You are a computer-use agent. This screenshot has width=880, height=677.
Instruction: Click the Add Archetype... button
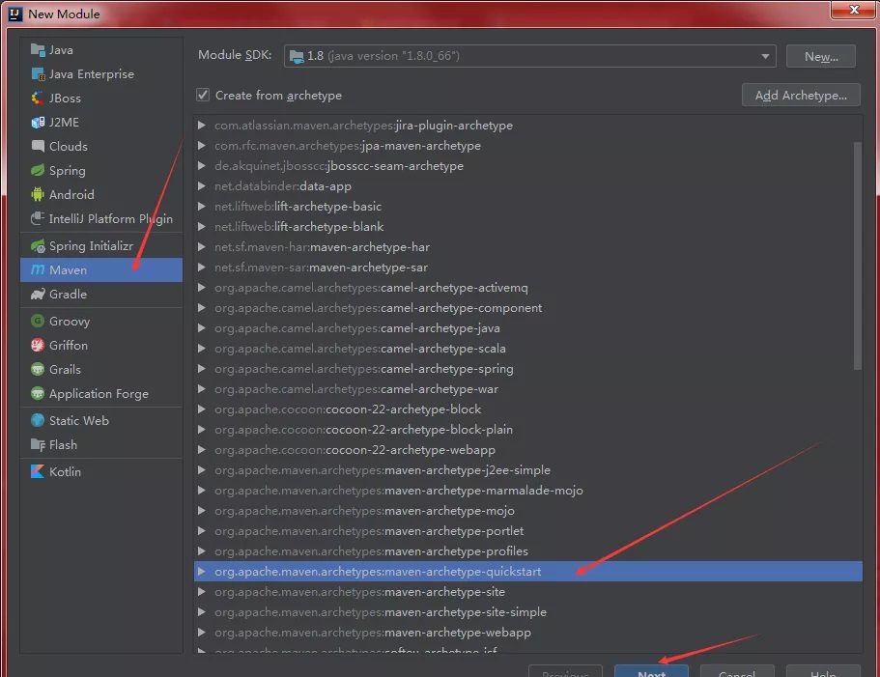pyautogui.click(x=801, y=95)
